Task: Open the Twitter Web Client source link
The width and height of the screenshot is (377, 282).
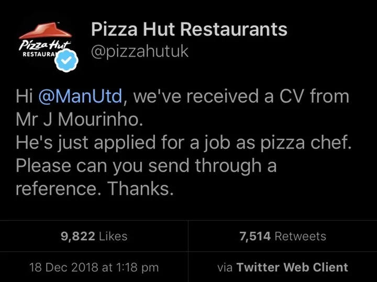Action: coord(292,267)
